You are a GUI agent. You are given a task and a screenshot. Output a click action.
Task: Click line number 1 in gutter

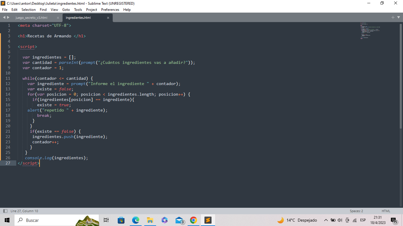(x=9, y=25)
